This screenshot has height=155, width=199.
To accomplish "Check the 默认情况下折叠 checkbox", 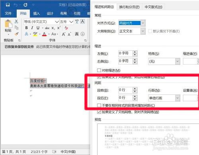I will pyautogui.click(x=150, y=31).
